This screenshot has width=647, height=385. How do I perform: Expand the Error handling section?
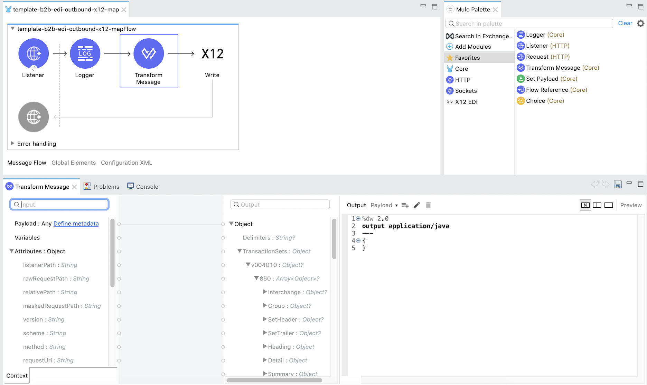click(x=12, y=143)
